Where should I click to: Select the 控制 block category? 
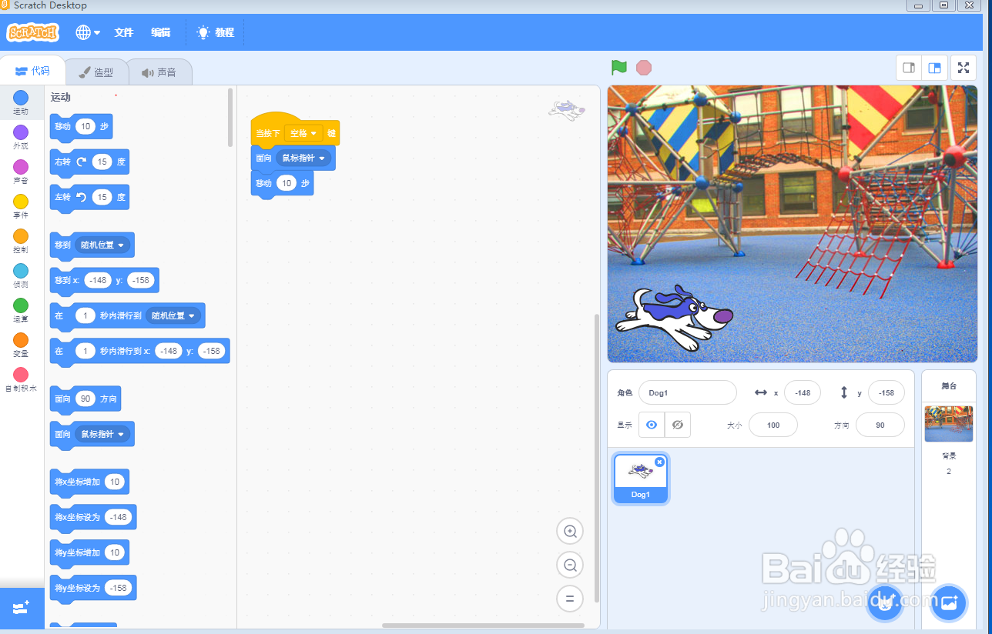[x=21, y=242]
